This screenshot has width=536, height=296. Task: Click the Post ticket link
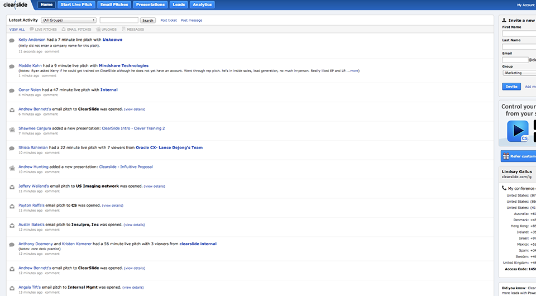pyautogui.click(x=169, y=21)
